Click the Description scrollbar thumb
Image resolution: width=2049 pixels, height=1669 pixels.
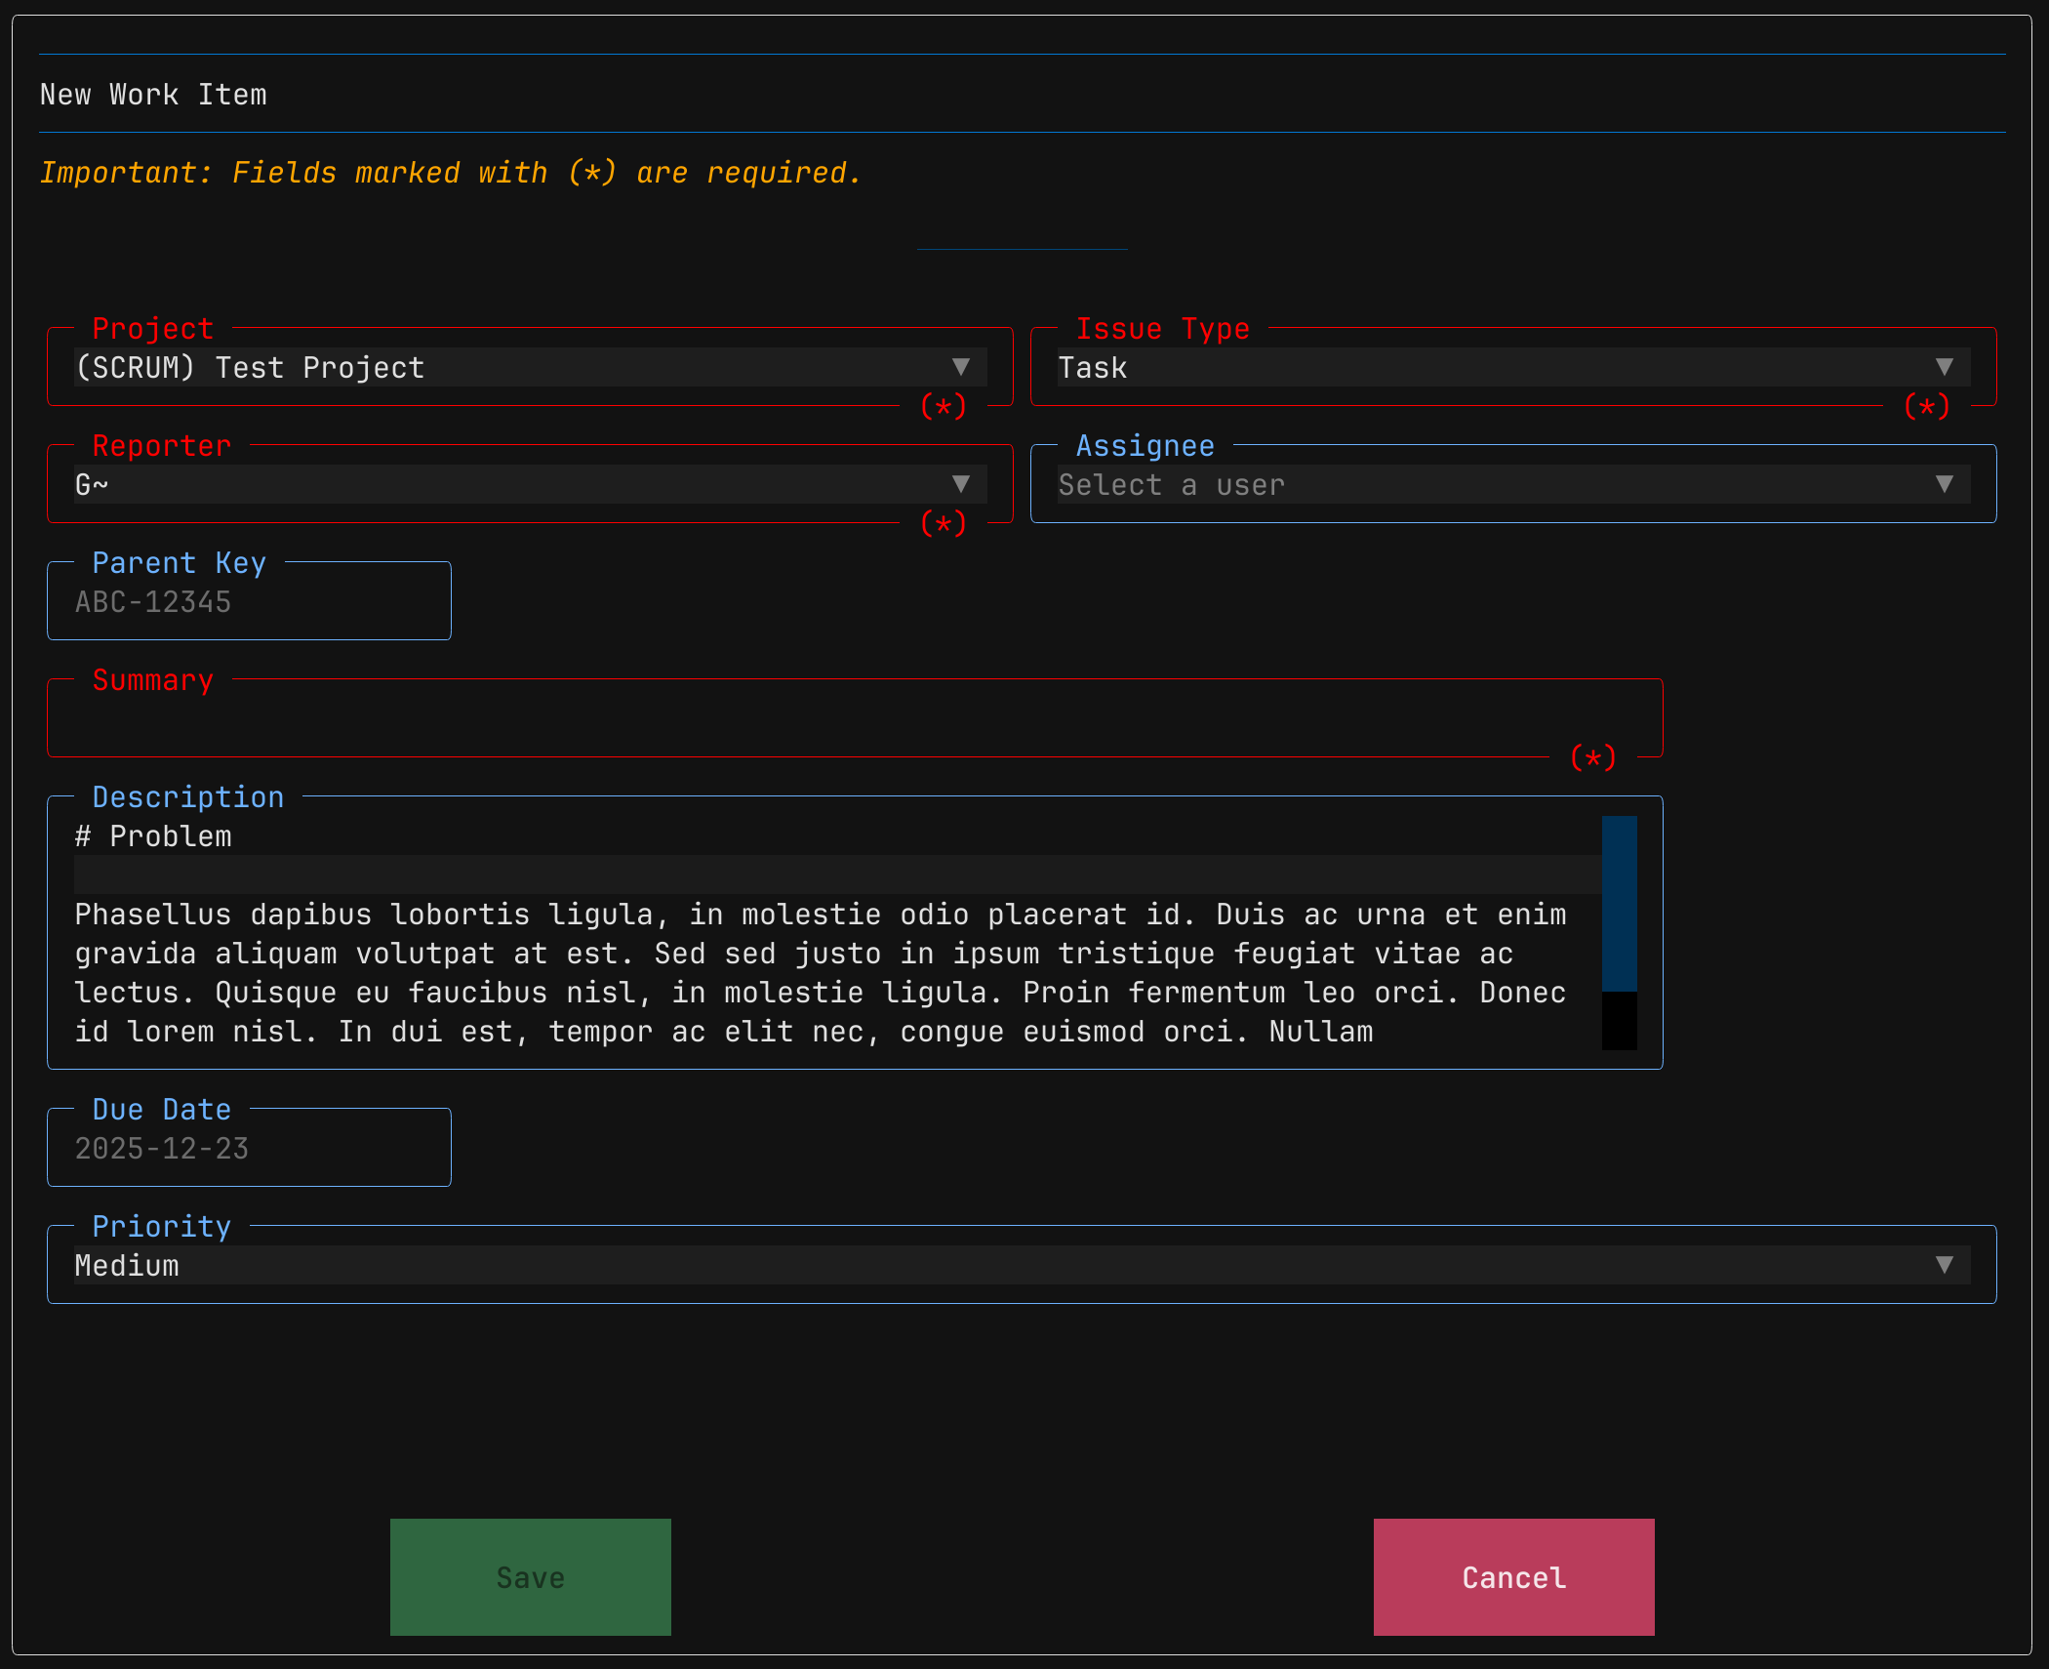(x=1620, y=904)
